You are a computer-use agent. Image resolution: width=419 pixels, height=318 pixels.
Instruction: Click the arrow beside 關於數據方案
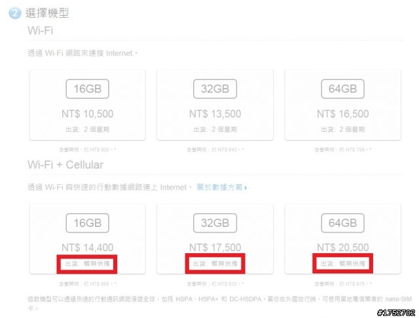pyautogui.click(x=246, y=188)
